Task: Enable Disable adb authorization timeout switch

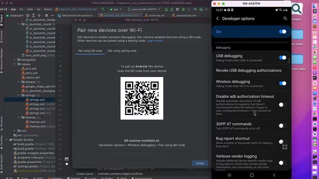Action: pyautogui.click(x=283, y=105)
